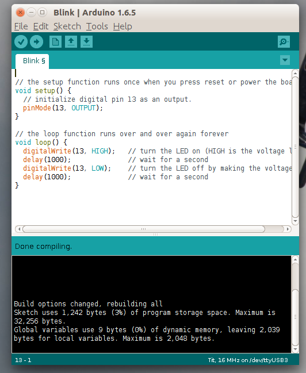Click editor vertical scrollbar down arrow
This screenshot has width=306, height=373.
click(295, 221)
